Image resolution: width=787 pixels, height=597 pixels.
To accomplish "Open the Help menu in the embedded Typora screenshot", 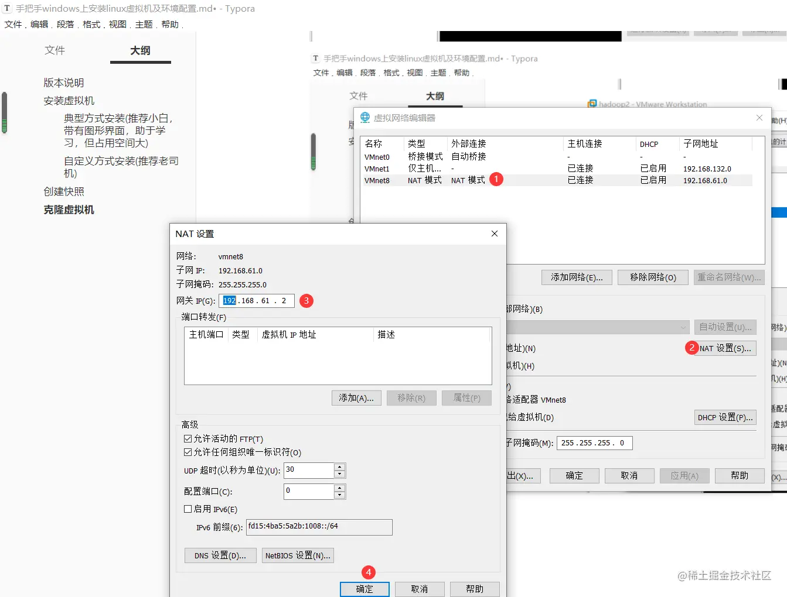I will tap(461, 73).
